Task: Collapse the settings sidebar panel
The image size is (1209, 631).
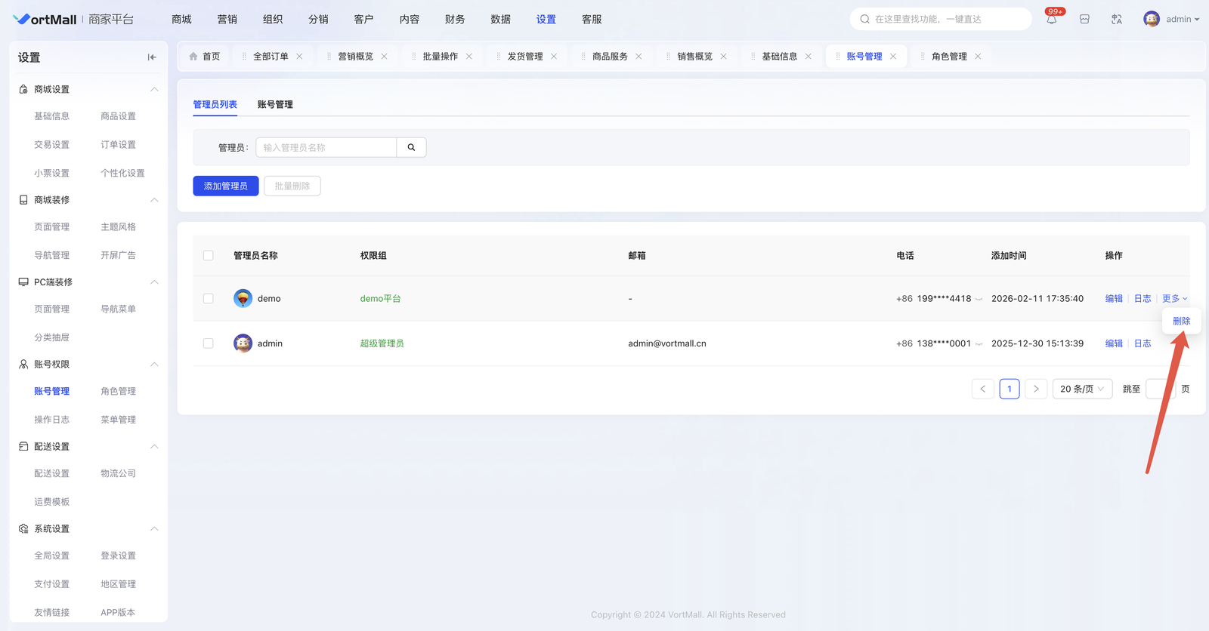Action: (152, 57)
